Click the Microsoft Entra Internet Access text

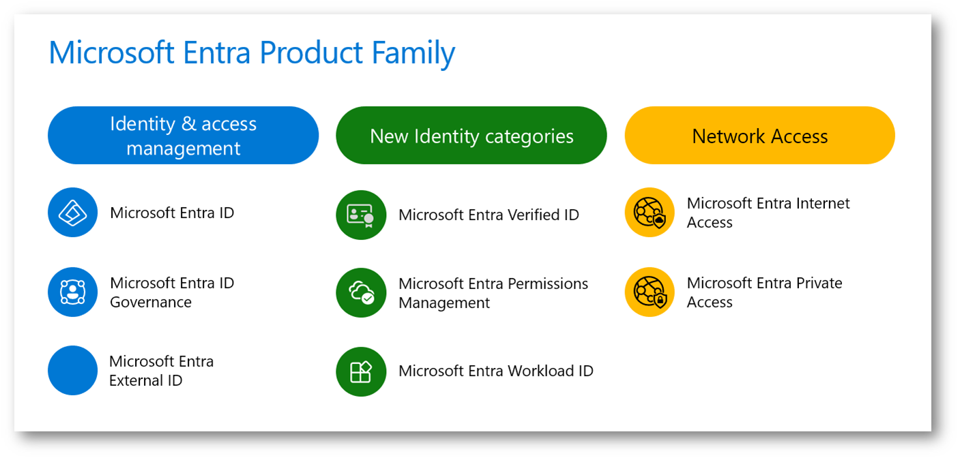[x=768, y=213]
